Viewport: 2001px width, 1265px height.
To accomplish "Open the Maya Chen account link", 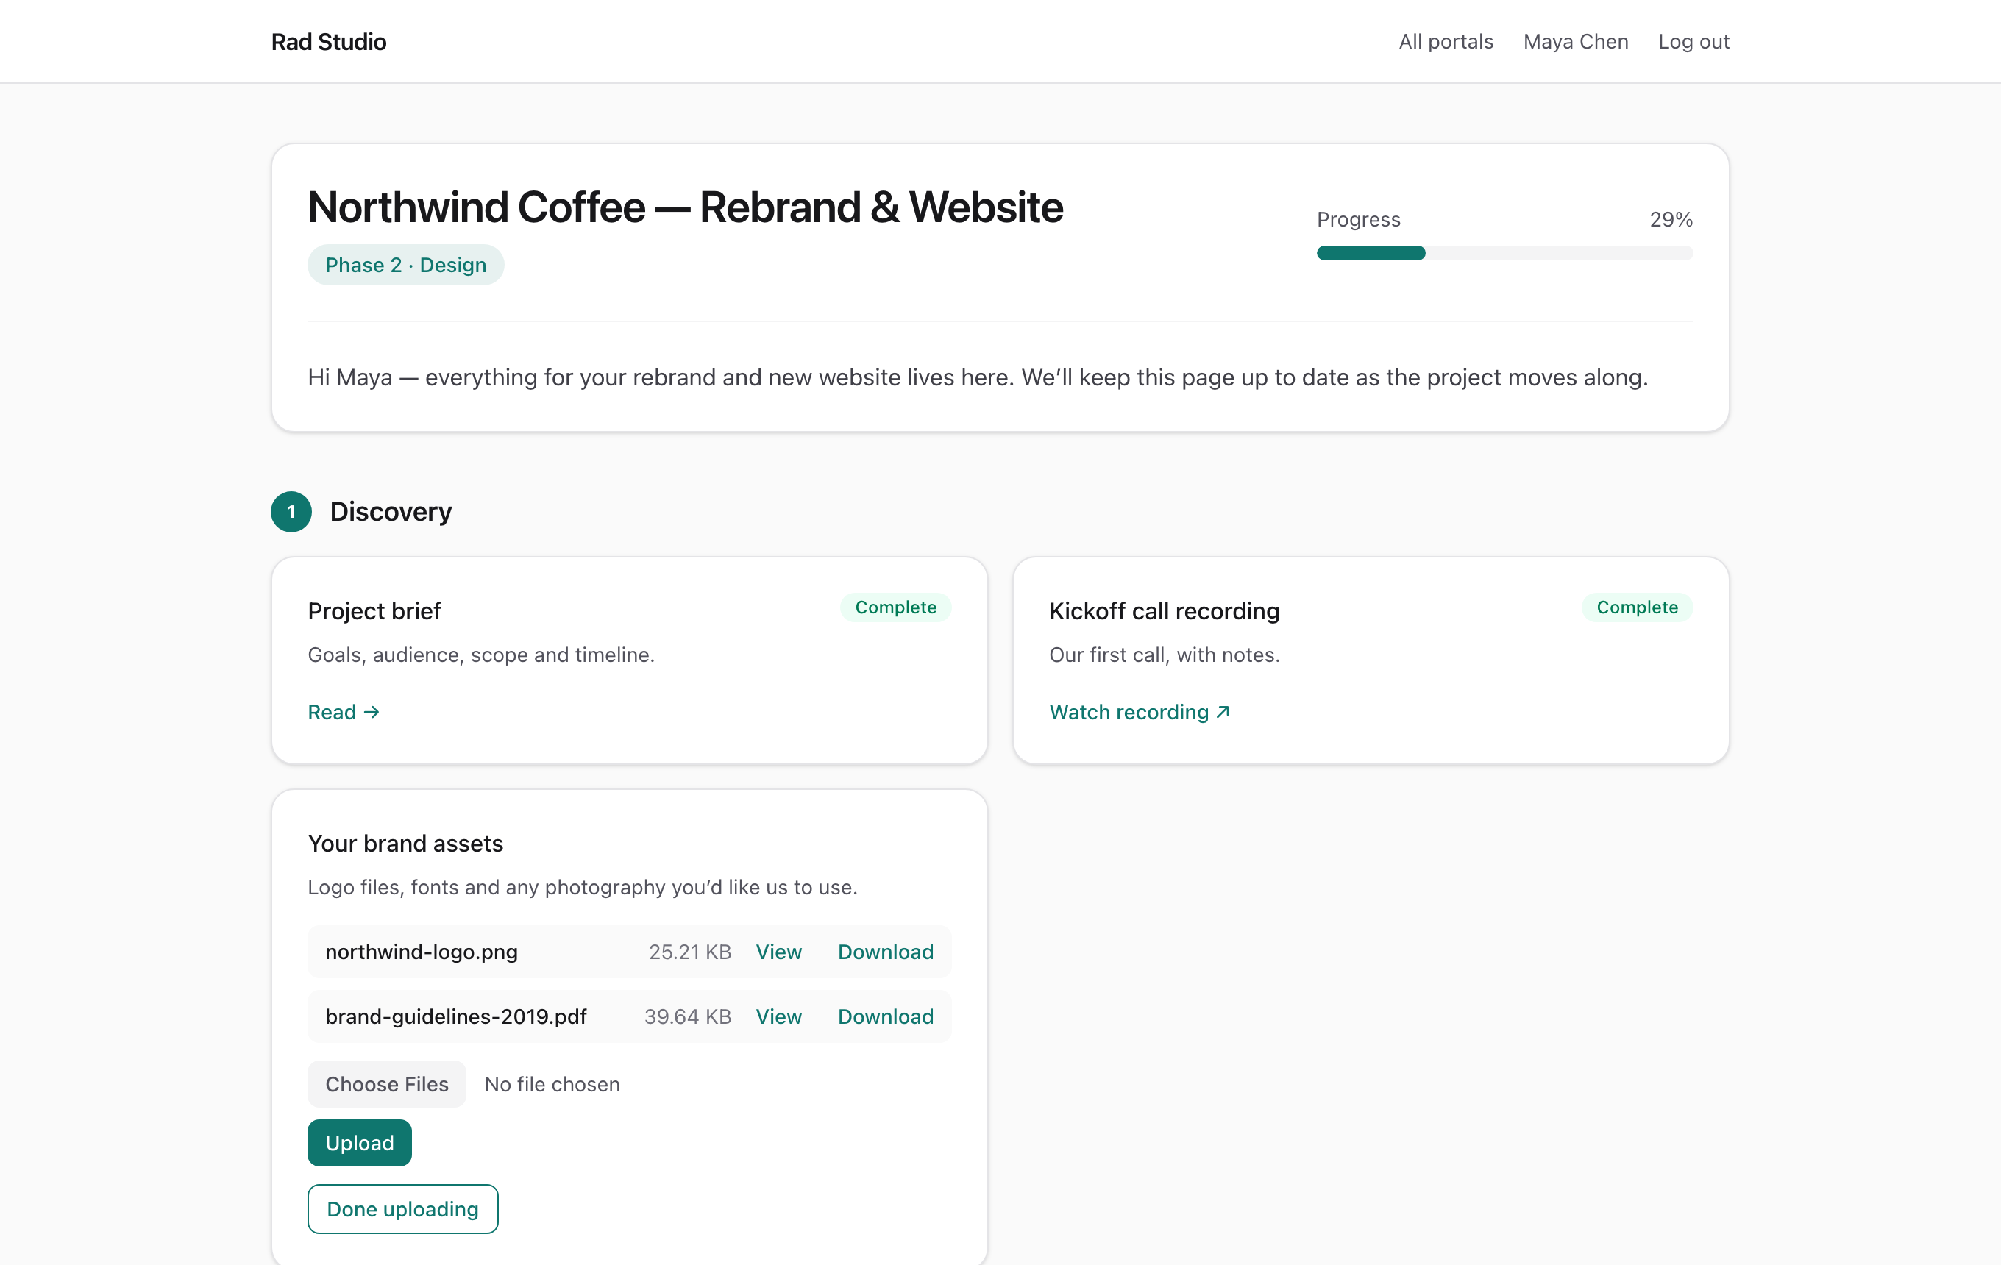I will 1576,41.
